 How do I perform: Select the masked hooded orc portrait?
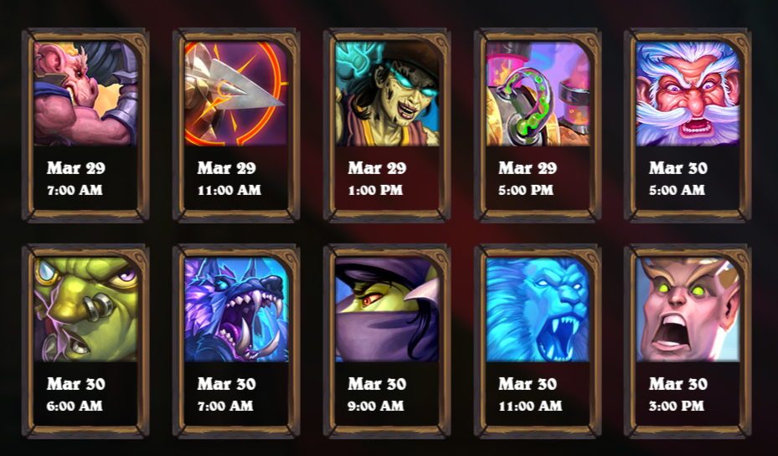pos(387,310)
